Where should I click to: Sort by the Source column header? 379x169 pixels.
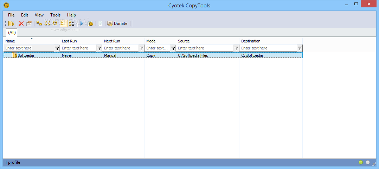[208, 41]
